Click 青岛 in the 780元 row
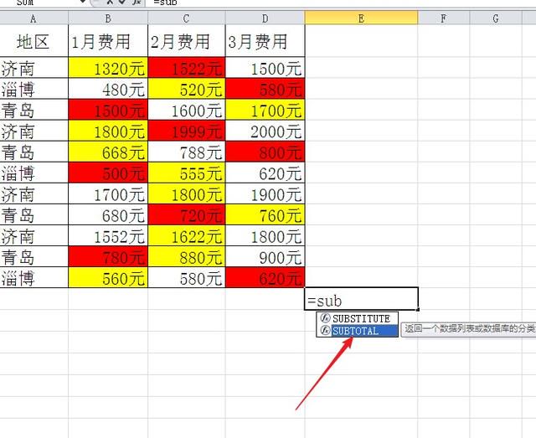The image size is (536, 438). click(33, 256)
